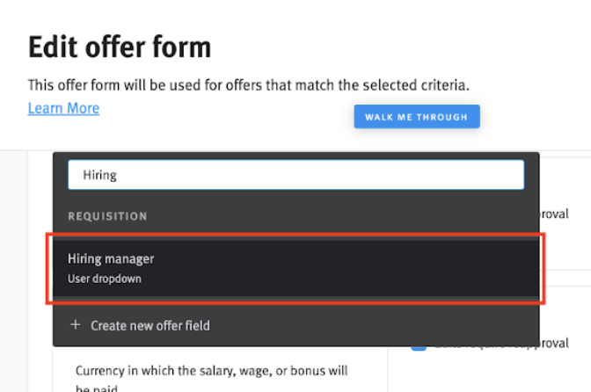
Task: Click the plus icon beside Create new offer field
Action: pyautogui.click(x=76, y=324)
